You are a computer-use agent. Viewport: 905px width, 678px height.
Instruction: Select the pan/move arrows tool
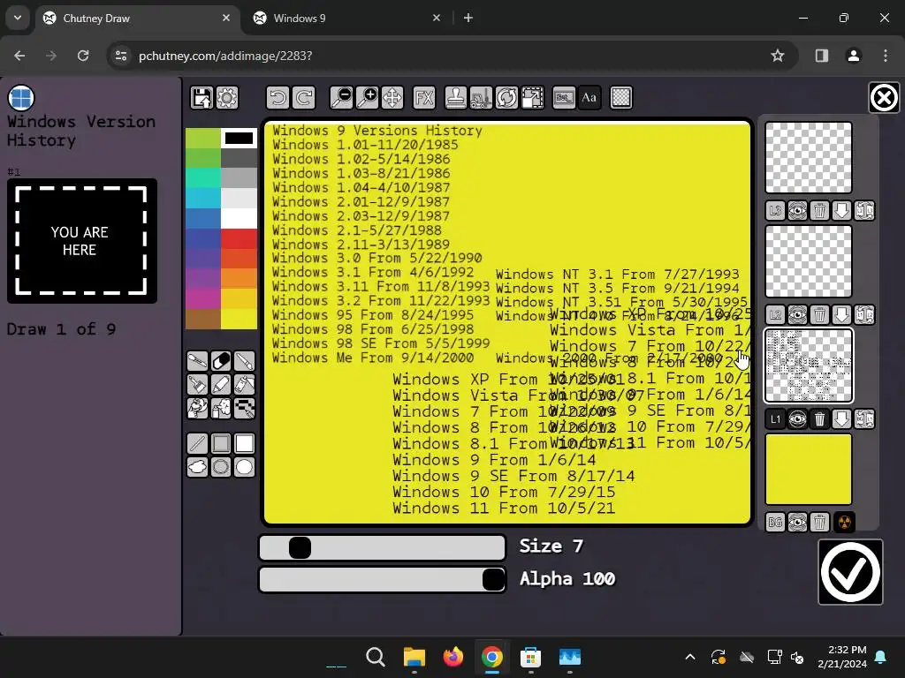coord(392,98)
